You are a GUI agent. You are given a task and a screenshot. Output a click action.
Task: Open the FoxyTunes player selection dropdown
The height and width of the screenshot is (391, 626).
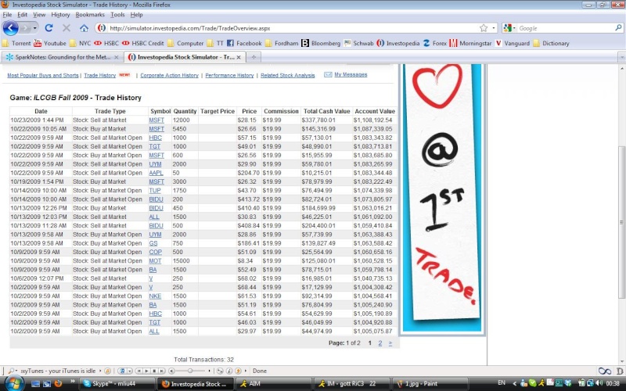coord(130,371)
